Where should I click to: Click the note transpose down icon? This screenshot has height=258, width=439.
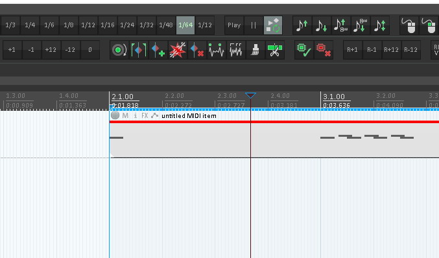pos(322,25)
